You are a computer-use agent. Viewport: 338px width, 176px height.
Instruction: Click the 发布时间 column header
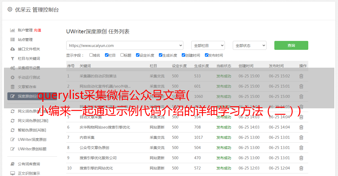tap(276, 66)
